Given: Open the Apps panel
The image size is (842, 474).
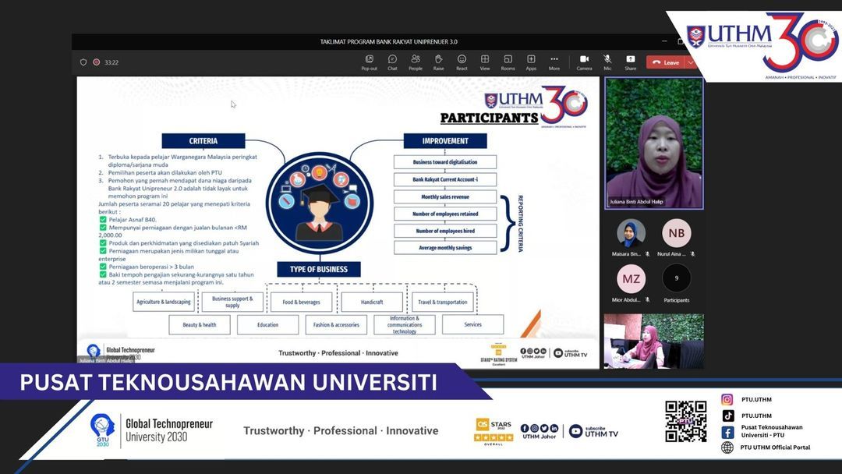Looking at the screenshot, I should click(x=531, y=62).
